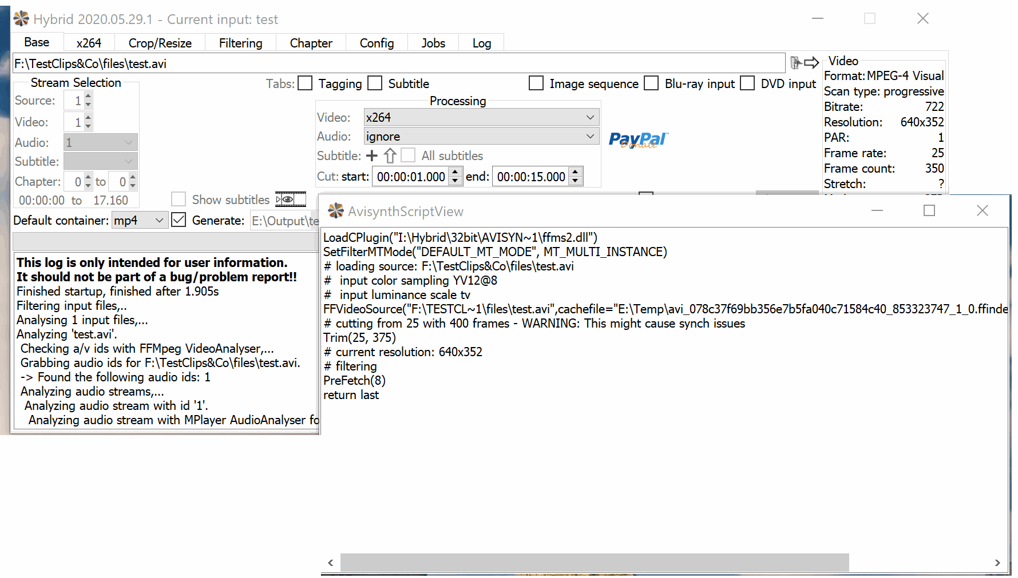Screen dimensions: 1018x578
Task: Open the filmstrip preview eye icon
Action: pos(290,200)
